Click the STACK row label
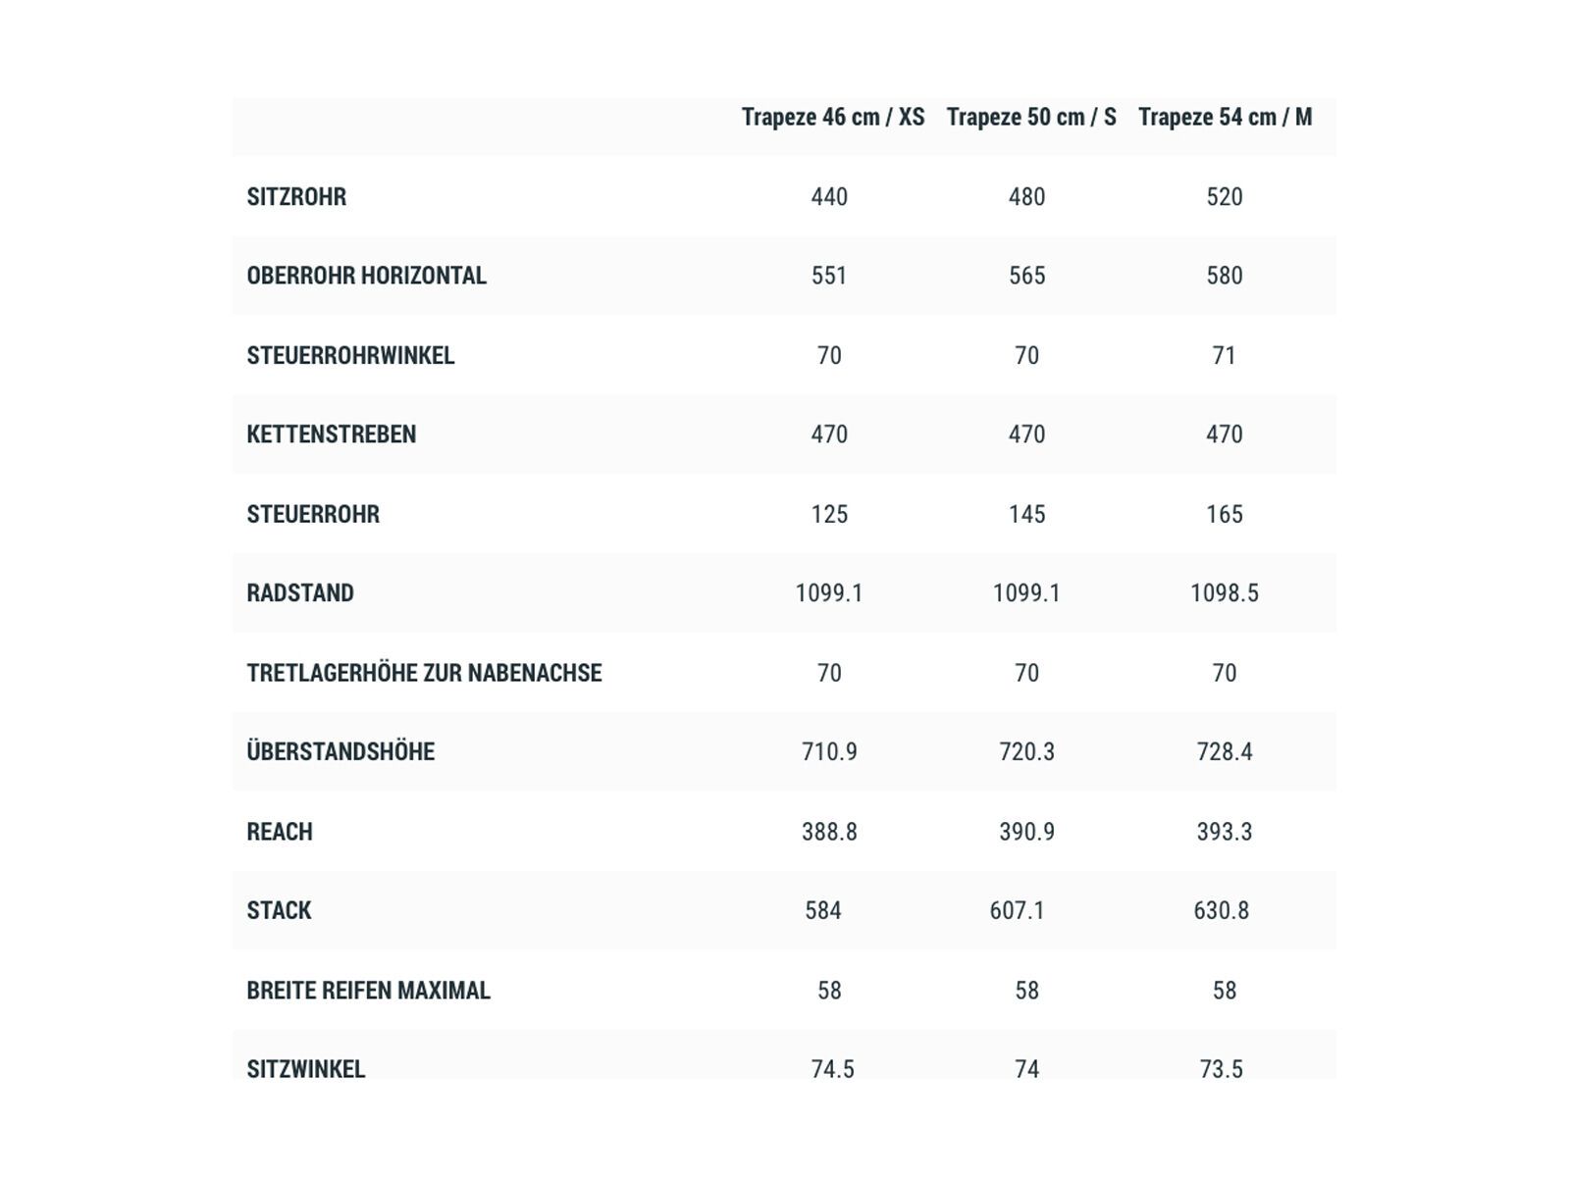Image resolution: width=1570 pixels, height=1177 pixels. [279, 911]
